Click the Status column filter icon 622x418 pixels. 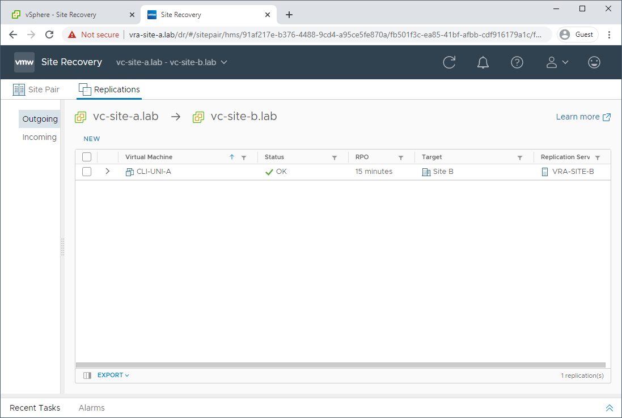335,157
